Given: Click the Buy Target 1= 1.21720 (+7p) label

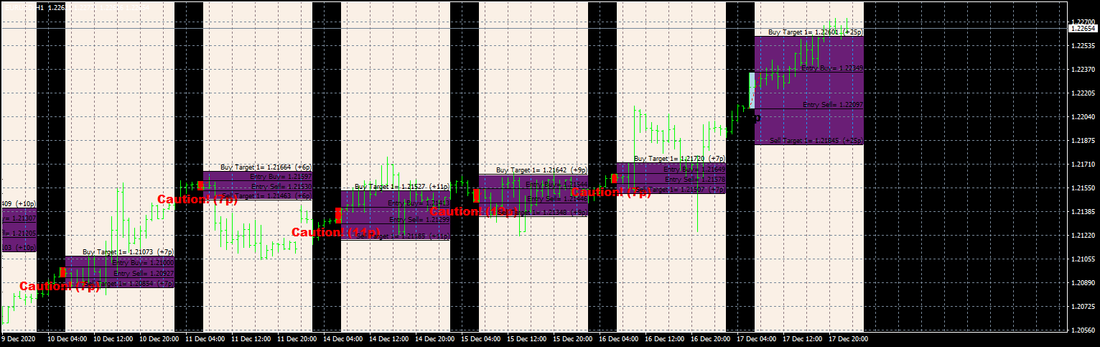Looking at the screenshot, I should pyautogui.click(x=679, y=158).
